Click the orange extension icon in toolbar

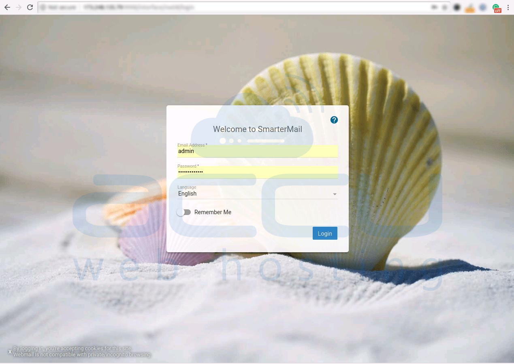[470, 8]
